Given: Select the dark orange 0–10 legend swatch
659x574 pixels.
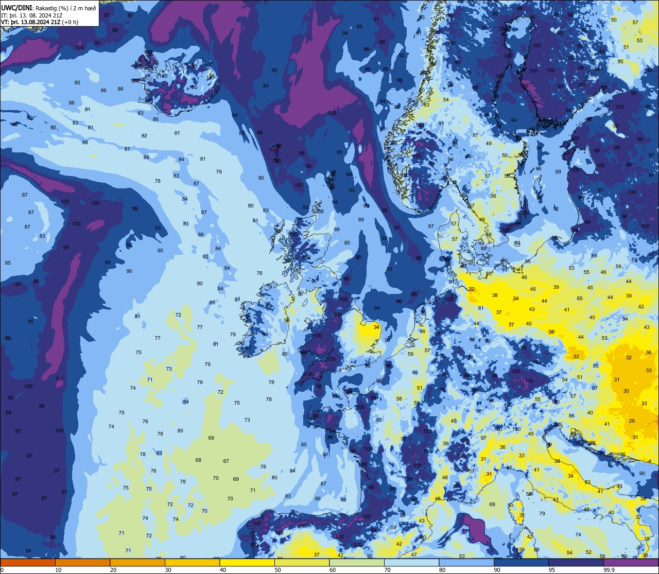Looking at the screenshot, I should [x=28, y=562].
